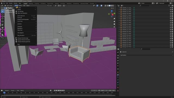The width and height of the screenshot is (174, 98).
Task: Play the animation forward
Action: pos(60,91)
